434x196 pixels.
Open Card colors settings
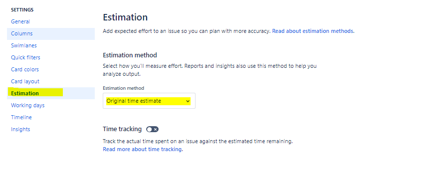click(x=25, y=69)
